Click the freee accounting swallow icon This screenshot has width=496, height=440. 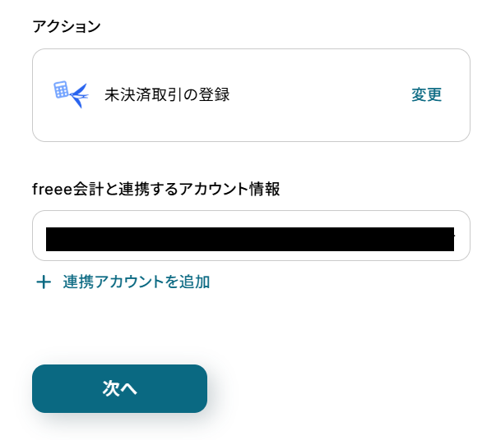pyautogui.click(x=78, y=95)
